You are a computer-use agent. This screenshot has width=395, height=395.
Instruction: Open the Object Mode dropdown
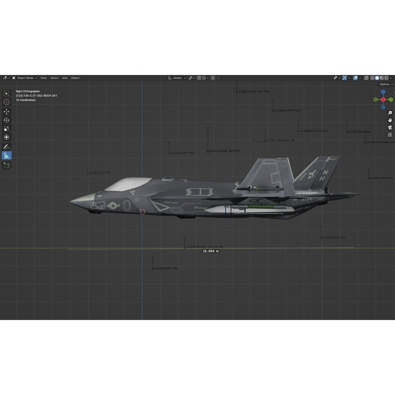click(25, 78)
